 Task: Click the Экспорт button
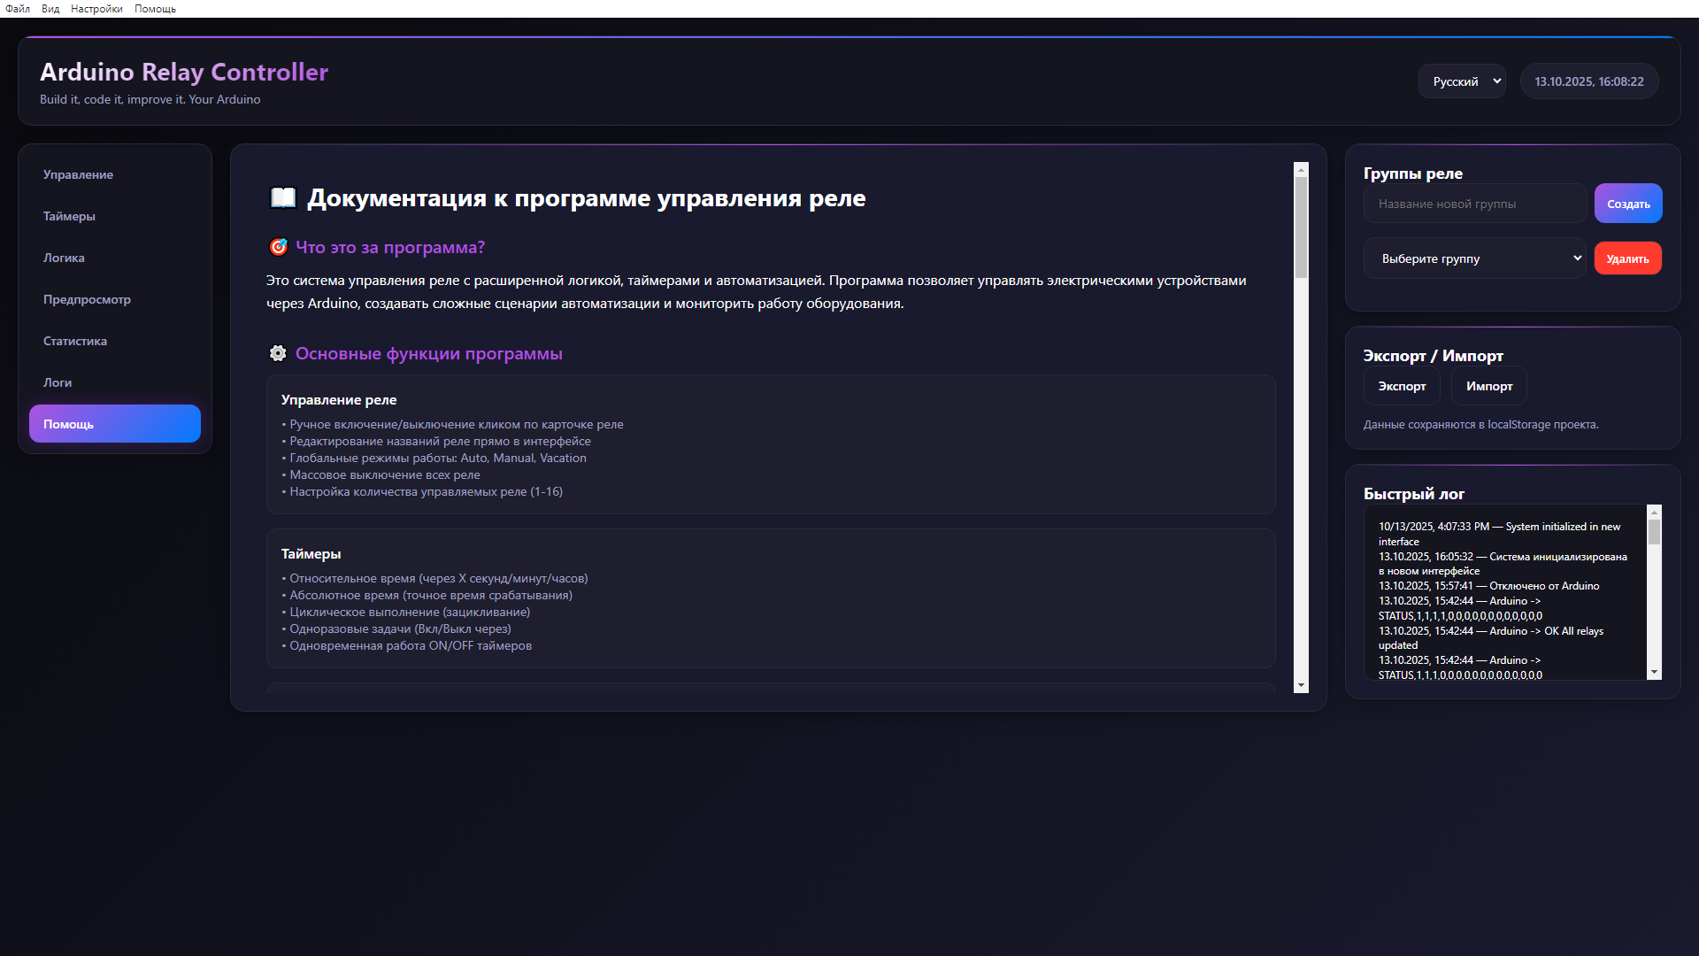[x=1402, y=386]
